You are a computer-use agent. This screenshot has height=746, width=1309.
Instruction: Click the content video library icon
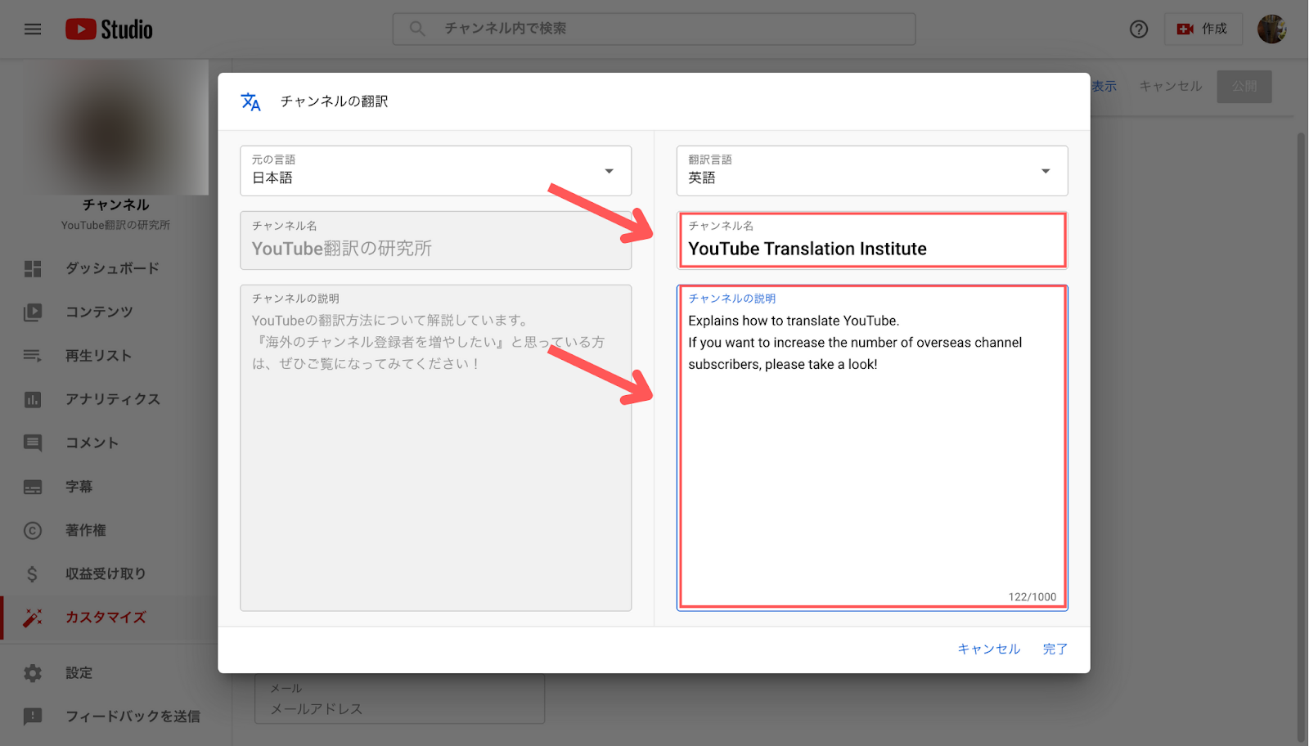(33, 312)
